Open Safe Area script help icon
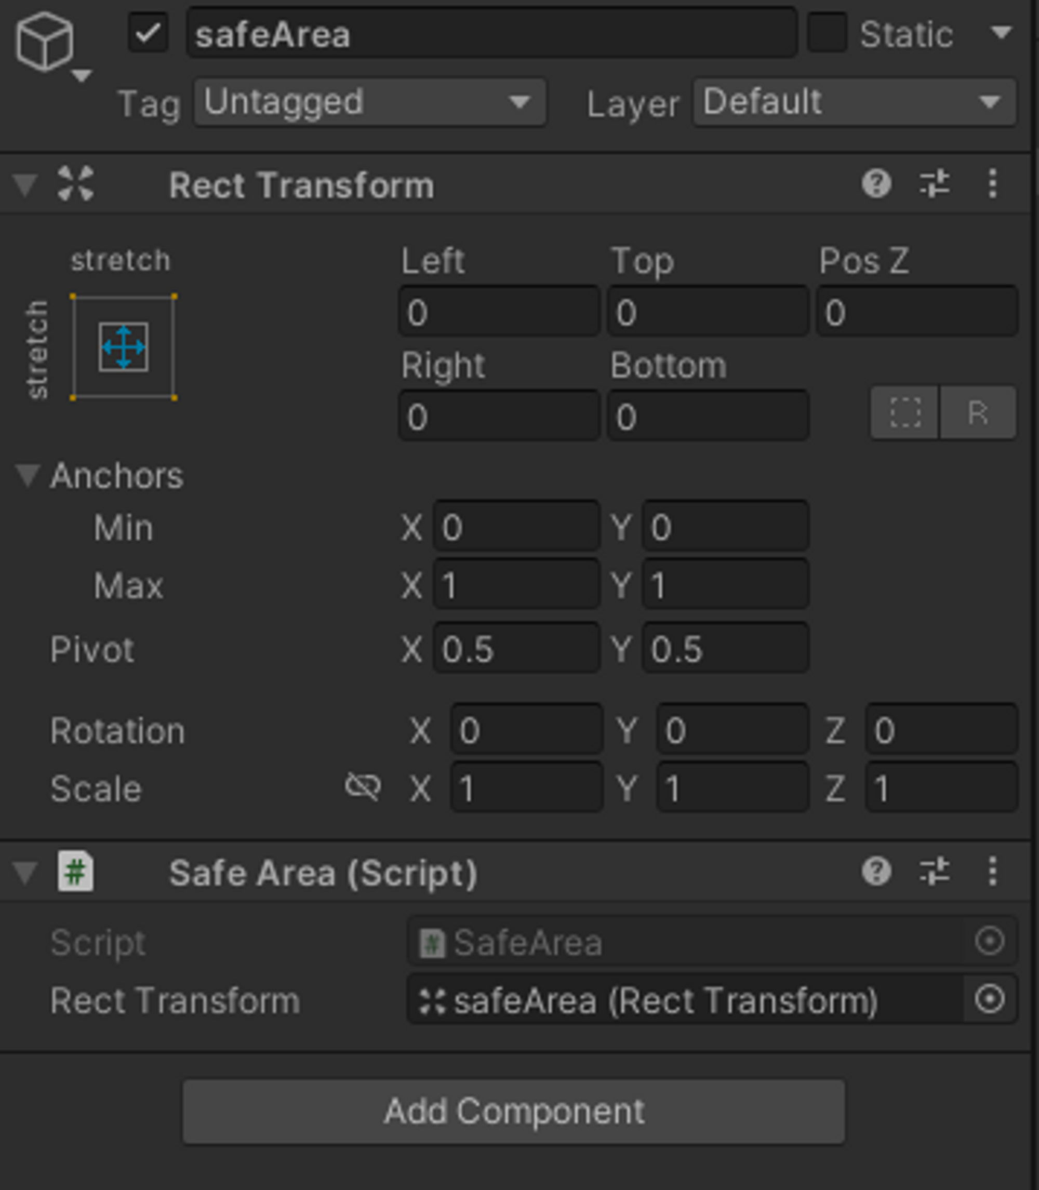 click(x=876, y=871)
